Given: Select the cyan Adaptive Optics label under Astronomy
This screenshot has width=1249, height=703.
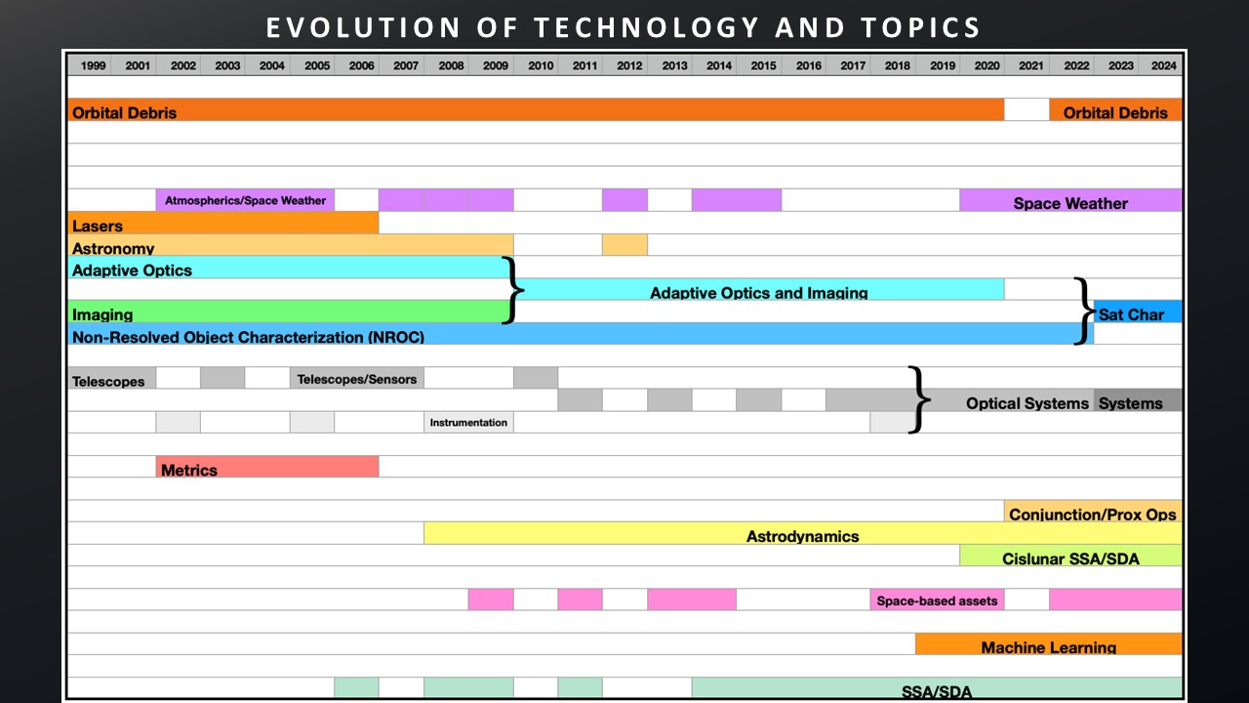Looking at the screenshot, I should pos(132,270).
